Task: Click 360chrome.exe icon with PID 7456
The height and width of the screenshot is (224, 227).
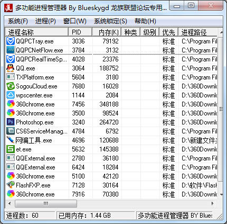Action: [x=11, y=104]
